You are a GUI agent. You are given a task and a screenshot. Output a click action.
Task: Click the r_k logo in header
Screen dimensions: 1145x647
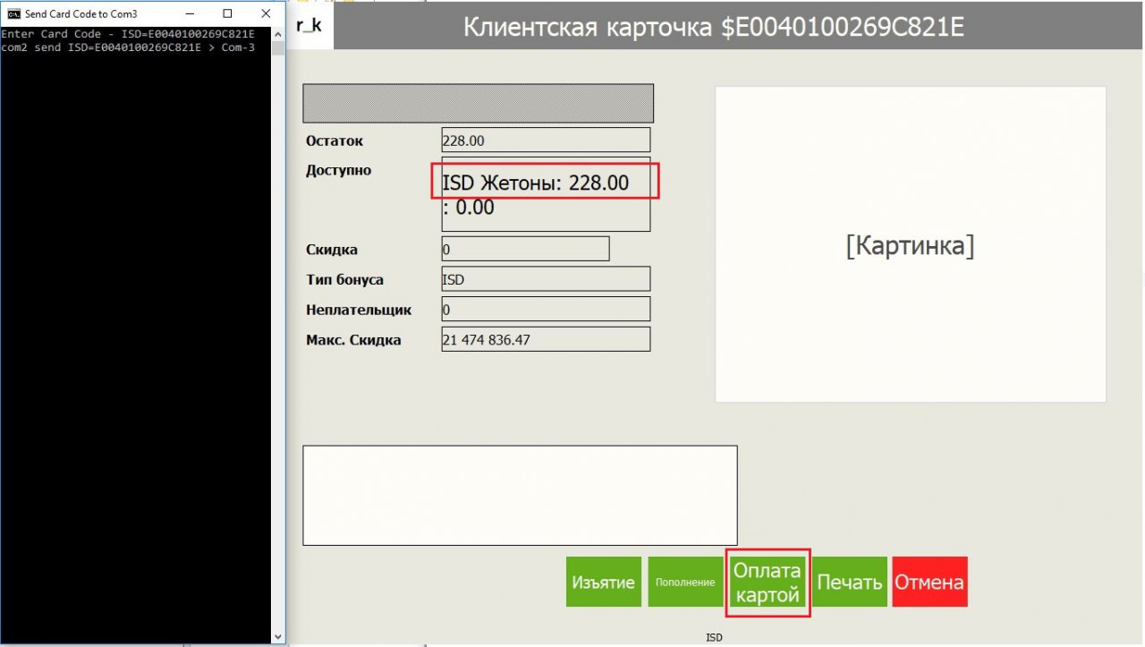click(309, 26)
